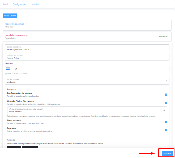Disable the Reportes permission checkbox
This screenshot has width=175, height=158.
coord(166,130)
